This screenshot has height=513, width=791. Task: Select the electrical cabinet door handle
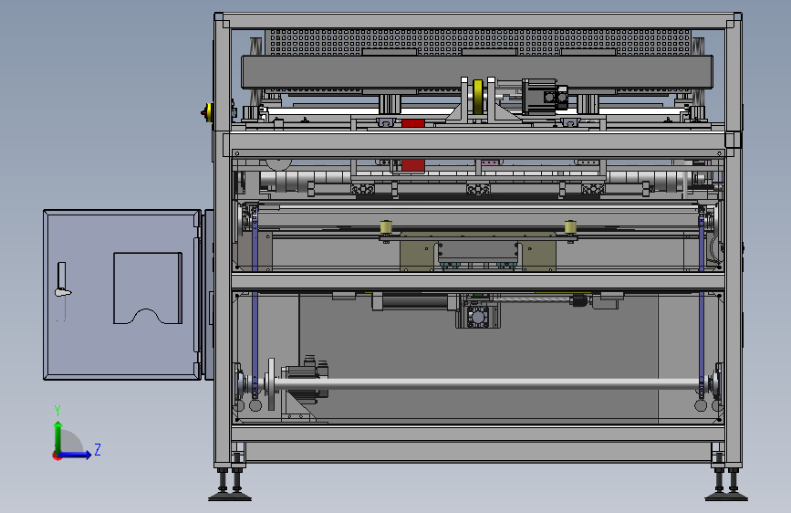(x=62, y=279)
